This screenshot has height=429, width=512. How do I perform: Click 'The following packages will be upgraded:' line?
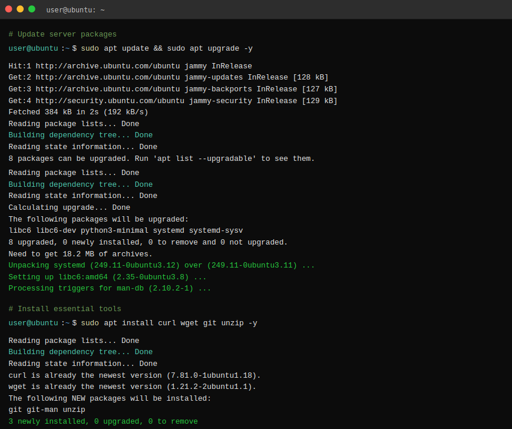coord(98,219)
